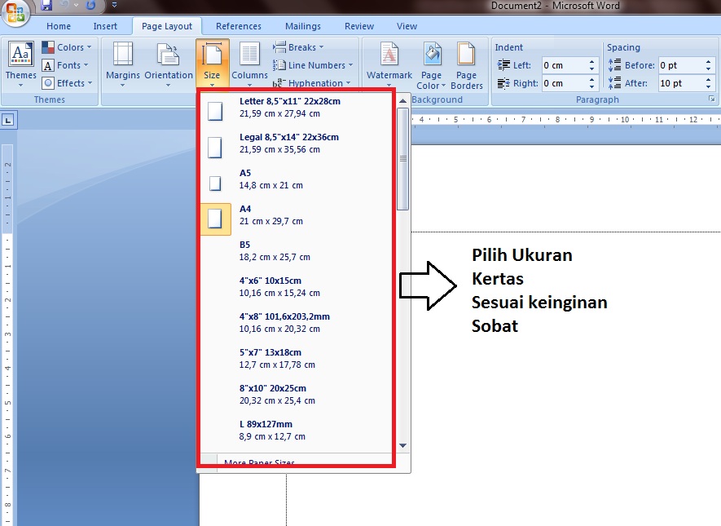Click the tab stop selector on ruler
The width and height of the screenshot is (721, 526).
8,121
